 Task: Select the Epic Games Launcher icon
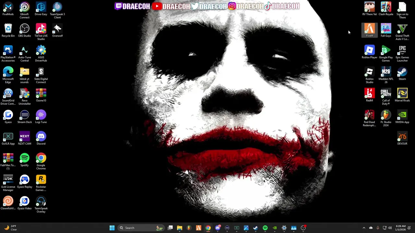pyautogui.click(x=402, y=54)
